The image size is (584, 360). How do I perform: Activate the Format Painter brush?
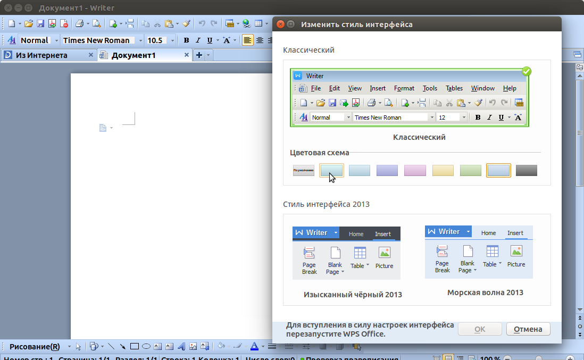click(x=186, y=24)
